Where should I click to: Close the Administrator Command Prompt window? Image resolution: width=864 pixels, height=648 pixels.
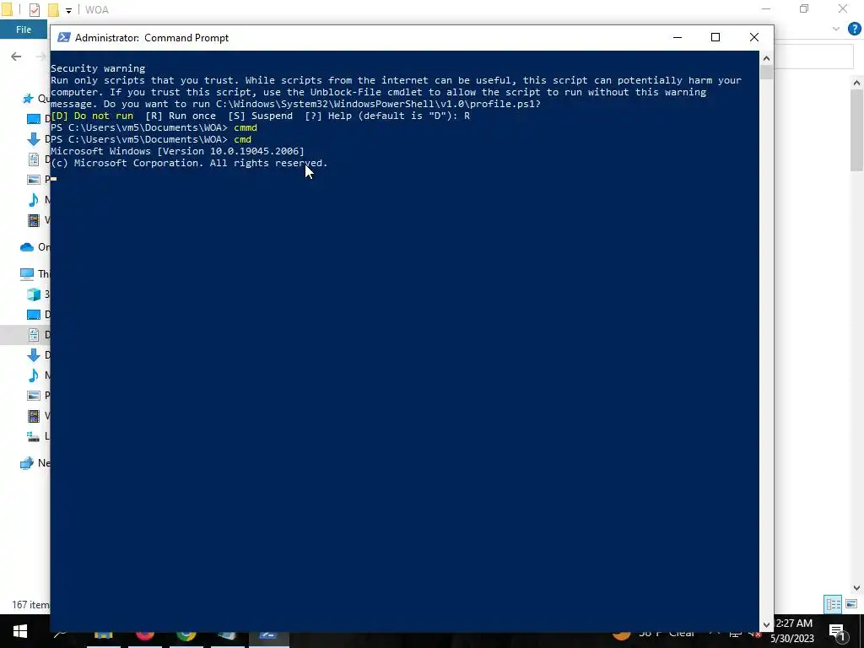(x=754, y=37)
